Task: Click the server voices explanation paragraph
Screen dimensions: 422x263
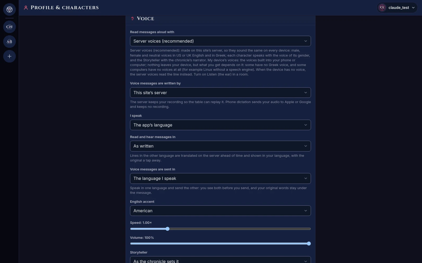Action: (x=220, y=62)
